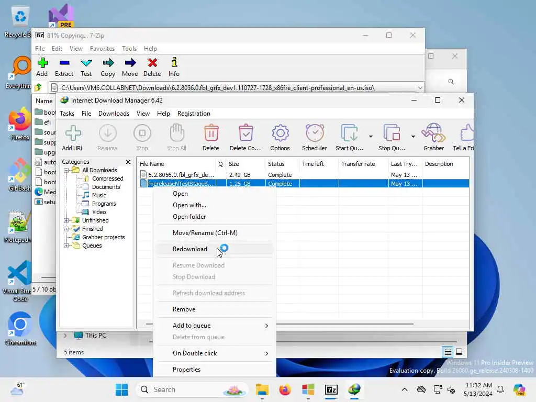Click the Copy icon in 7-Zip toolbar
Viewport: 536px width, 402px height.
(108, 68)
